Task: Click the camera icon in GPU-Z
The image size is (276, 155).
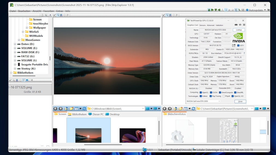Action: pos(236,25)
